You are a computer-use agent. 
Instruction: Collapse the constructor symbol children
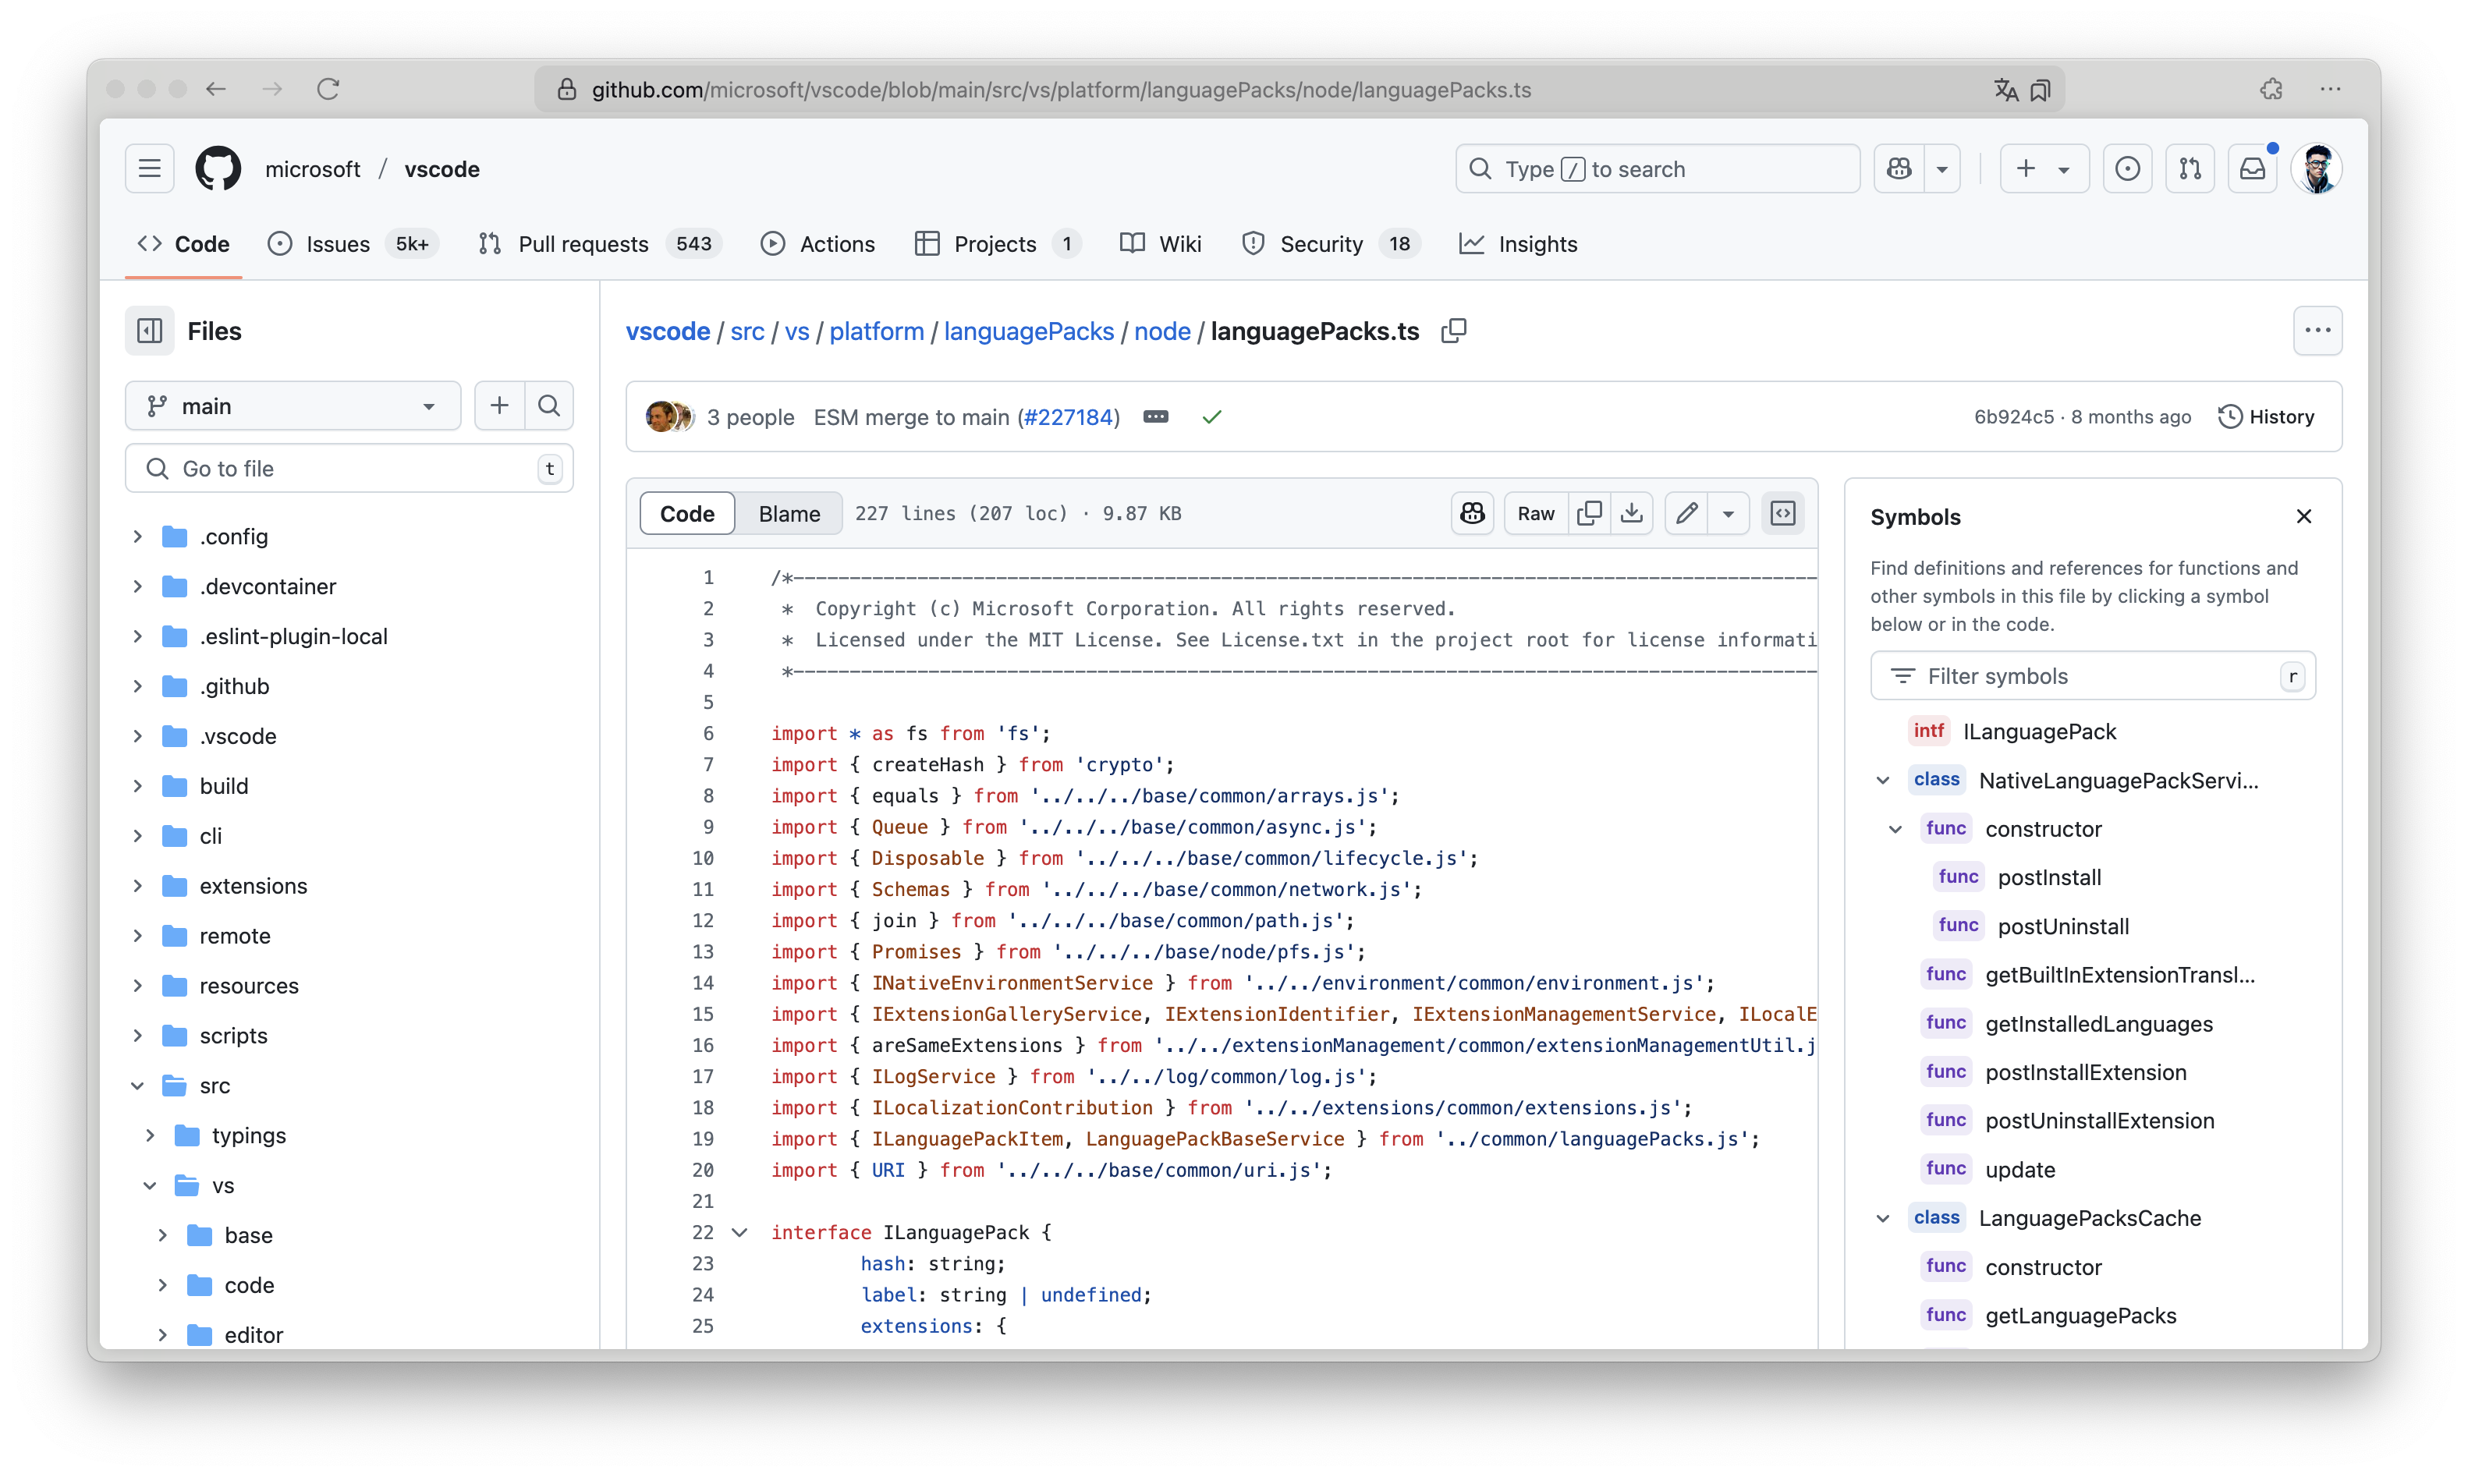pos(1895,829)
